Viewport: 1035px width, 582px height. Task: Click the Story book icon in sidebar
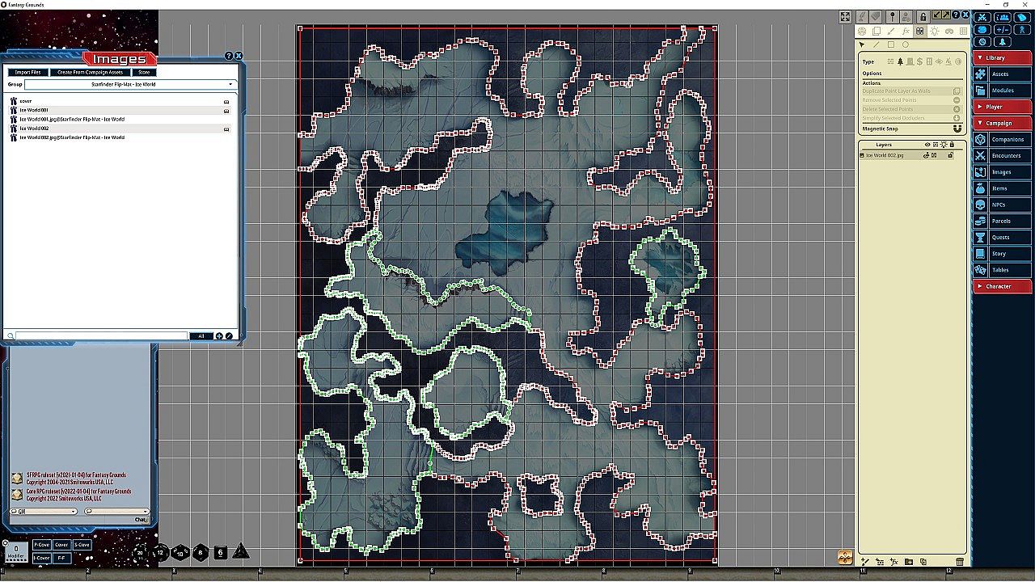981,254
